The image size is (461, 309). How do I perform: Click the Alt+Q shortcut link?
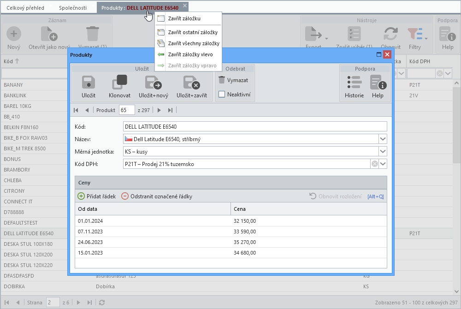click(375, 196)
